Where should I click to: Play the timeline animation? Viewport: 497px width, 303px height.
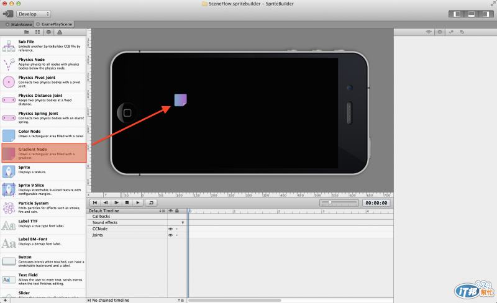click(138, 202)
